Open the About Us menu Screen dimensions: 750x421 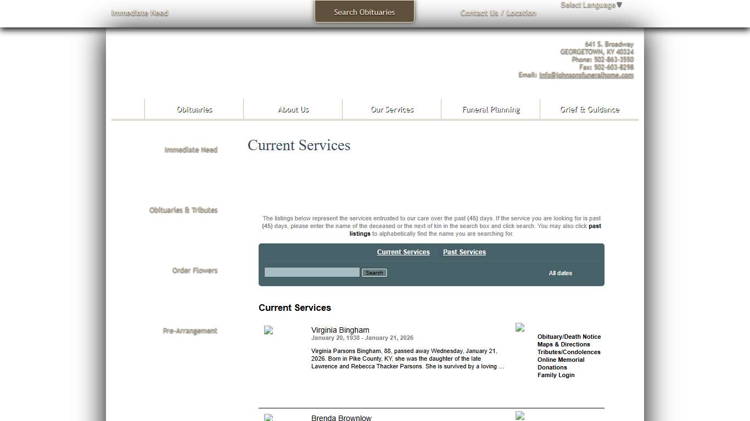[x=293, y=110]
